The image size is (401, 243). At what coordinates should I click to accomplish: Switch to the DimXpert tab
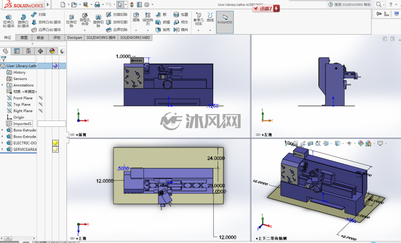click(x=74, y=38)
